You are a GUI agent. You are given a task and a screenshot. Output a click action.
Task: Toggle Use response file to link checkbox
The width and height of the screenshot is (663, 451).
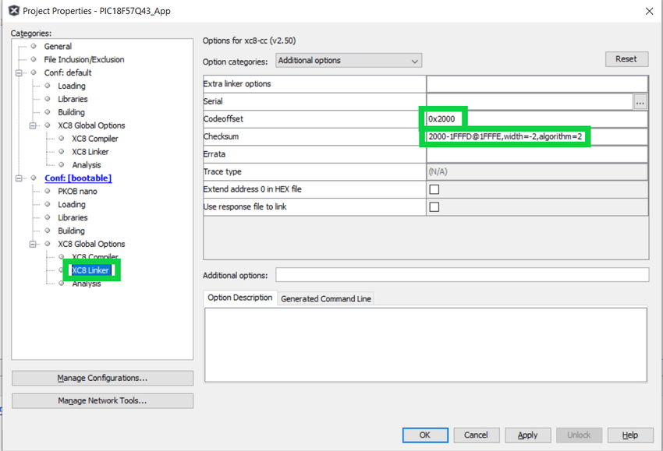(x=434, y=207)
